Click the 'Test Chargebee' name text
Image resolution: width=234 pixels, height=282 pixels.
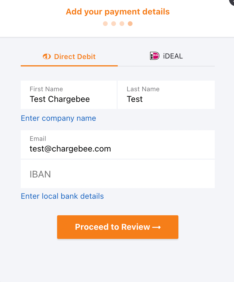tap(60, 99)
